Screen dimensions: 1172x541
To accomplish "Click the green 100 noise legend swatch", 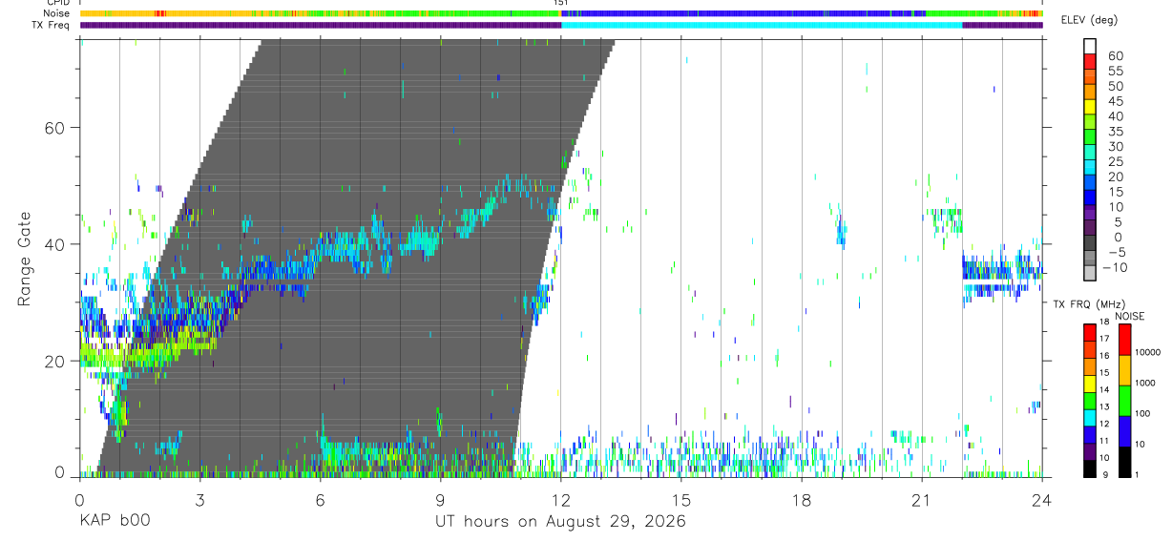I will (1124, 400).
